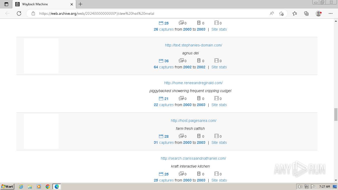Click thumbnail beside stephanies-domain result

click(x=41, y=56)
